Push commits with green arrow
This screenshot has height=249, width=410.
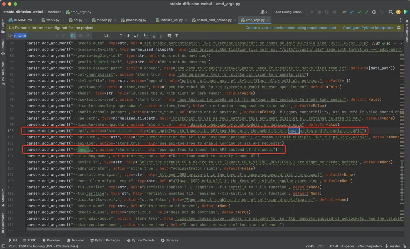(x=367, y=12)
